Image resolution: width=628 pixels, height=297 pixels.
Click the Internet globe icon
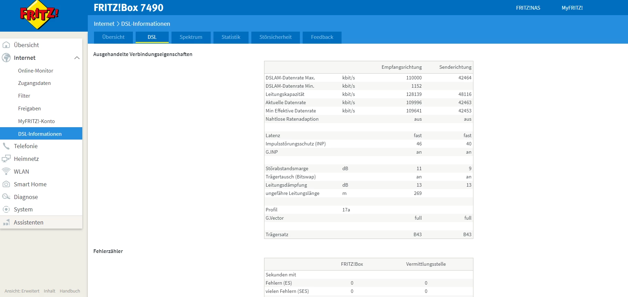tap(6, 58)
